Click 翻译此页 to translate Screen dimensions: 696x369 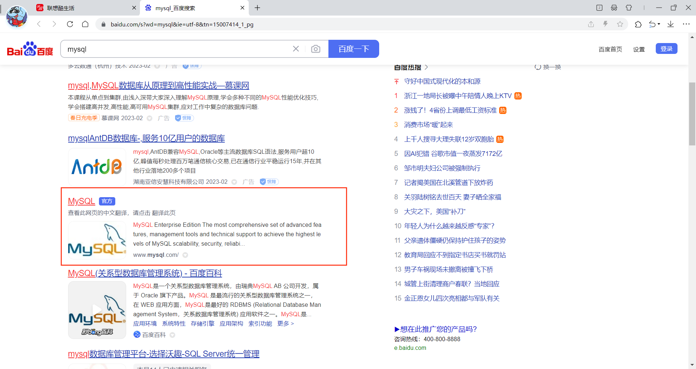[x=164, y=213]
